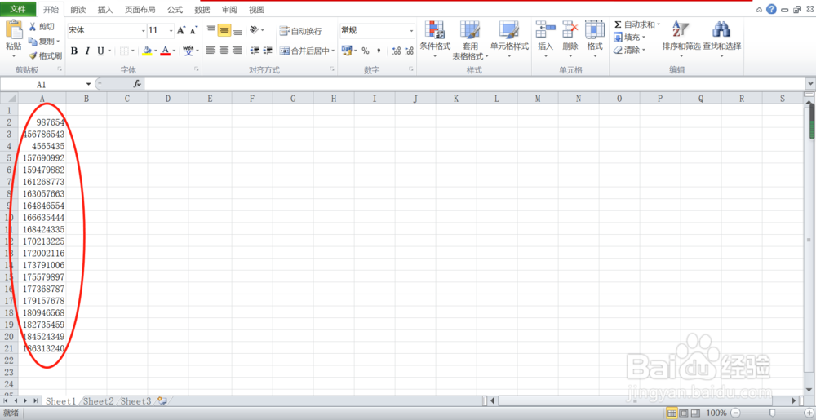Click the Insert cells (插入) icon
This screenshot has height=420, width=816.
545,29
